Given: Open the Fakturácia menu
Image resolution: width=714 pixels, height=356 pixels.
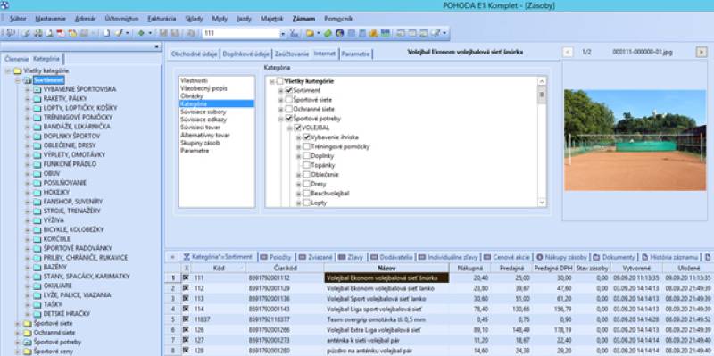Looking at the screenshot, I should [x=162, y=19].
